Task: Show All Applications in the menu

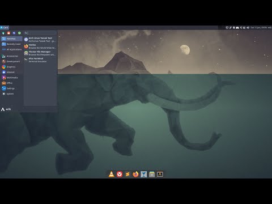Action: (11, 49)
